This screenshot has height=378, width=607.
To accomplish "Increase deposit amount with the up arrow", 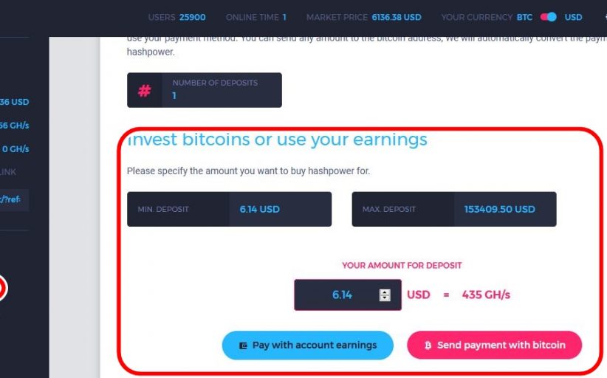I will coord(385,292).
